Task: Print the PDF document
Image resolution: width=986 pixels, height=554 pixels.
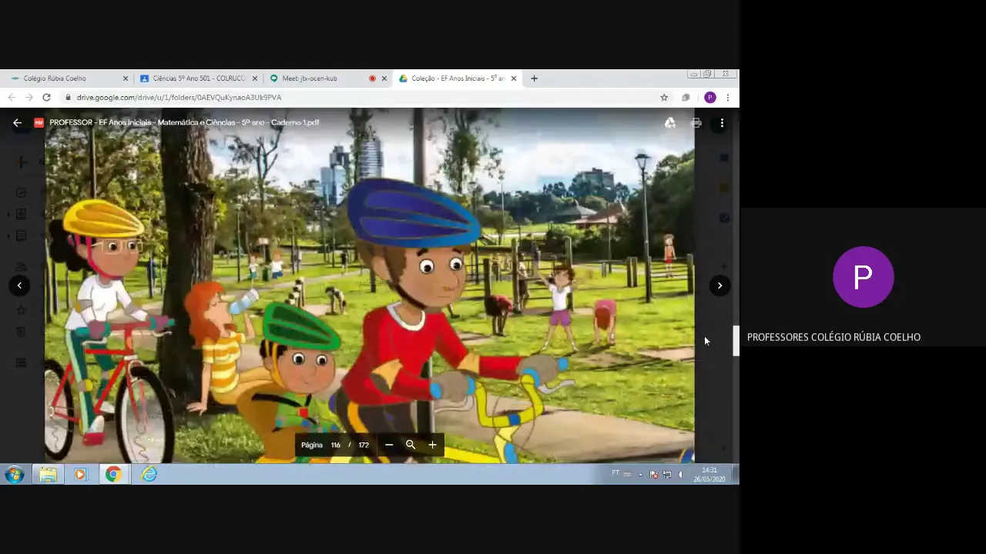Action: (696, 122)
